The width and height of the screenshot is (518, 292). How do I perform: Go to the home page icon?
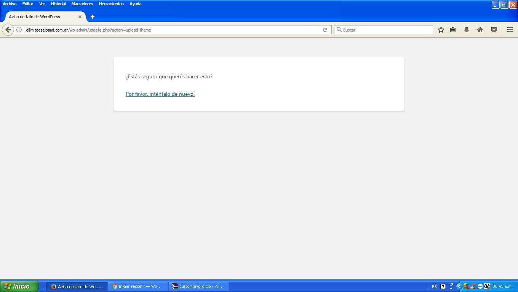coord(480,30)
